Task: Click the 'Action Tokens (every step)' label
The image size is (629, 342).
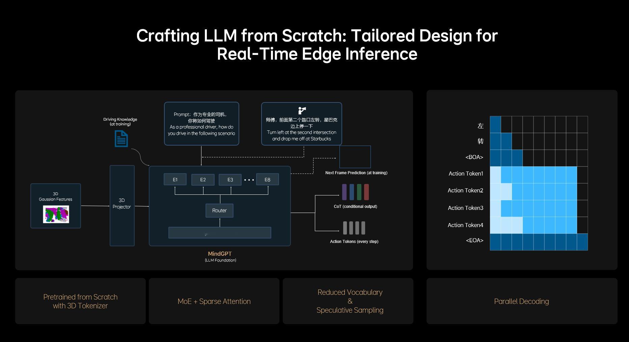Action: point(354,242)
